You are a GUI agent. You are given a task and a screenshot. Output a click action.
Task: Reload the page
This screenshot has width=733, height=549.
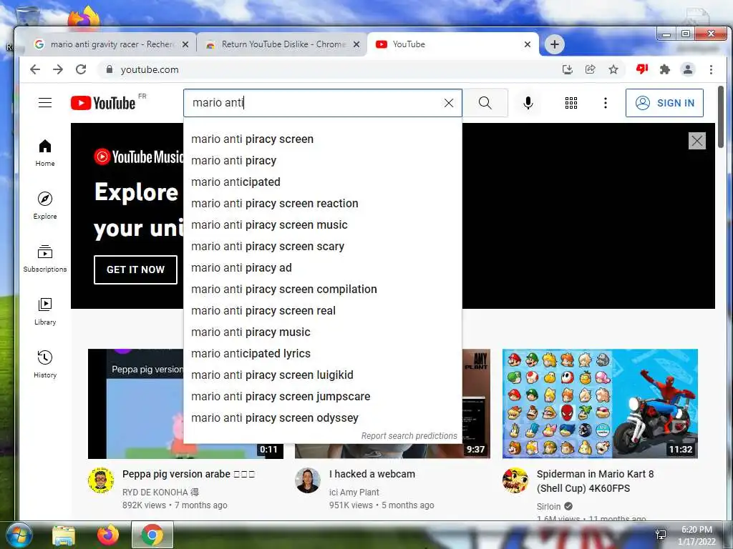(x=81, y=69)
